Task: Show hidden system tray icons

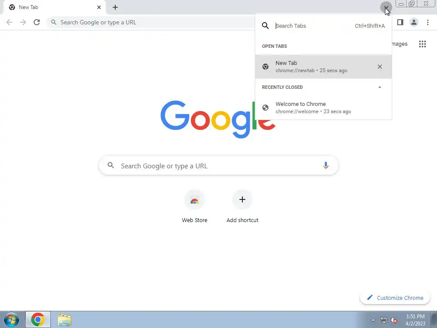Action: pos(373,320)
